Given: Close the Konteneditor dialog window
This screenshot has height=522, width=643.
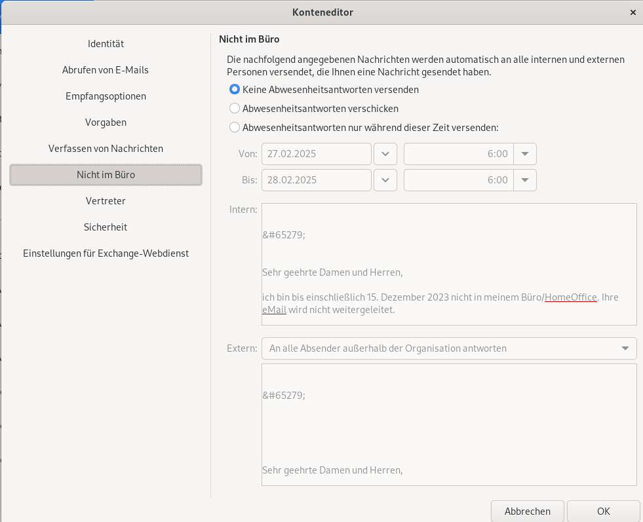Looking at the screenshot, I should (x=633, y=12).
